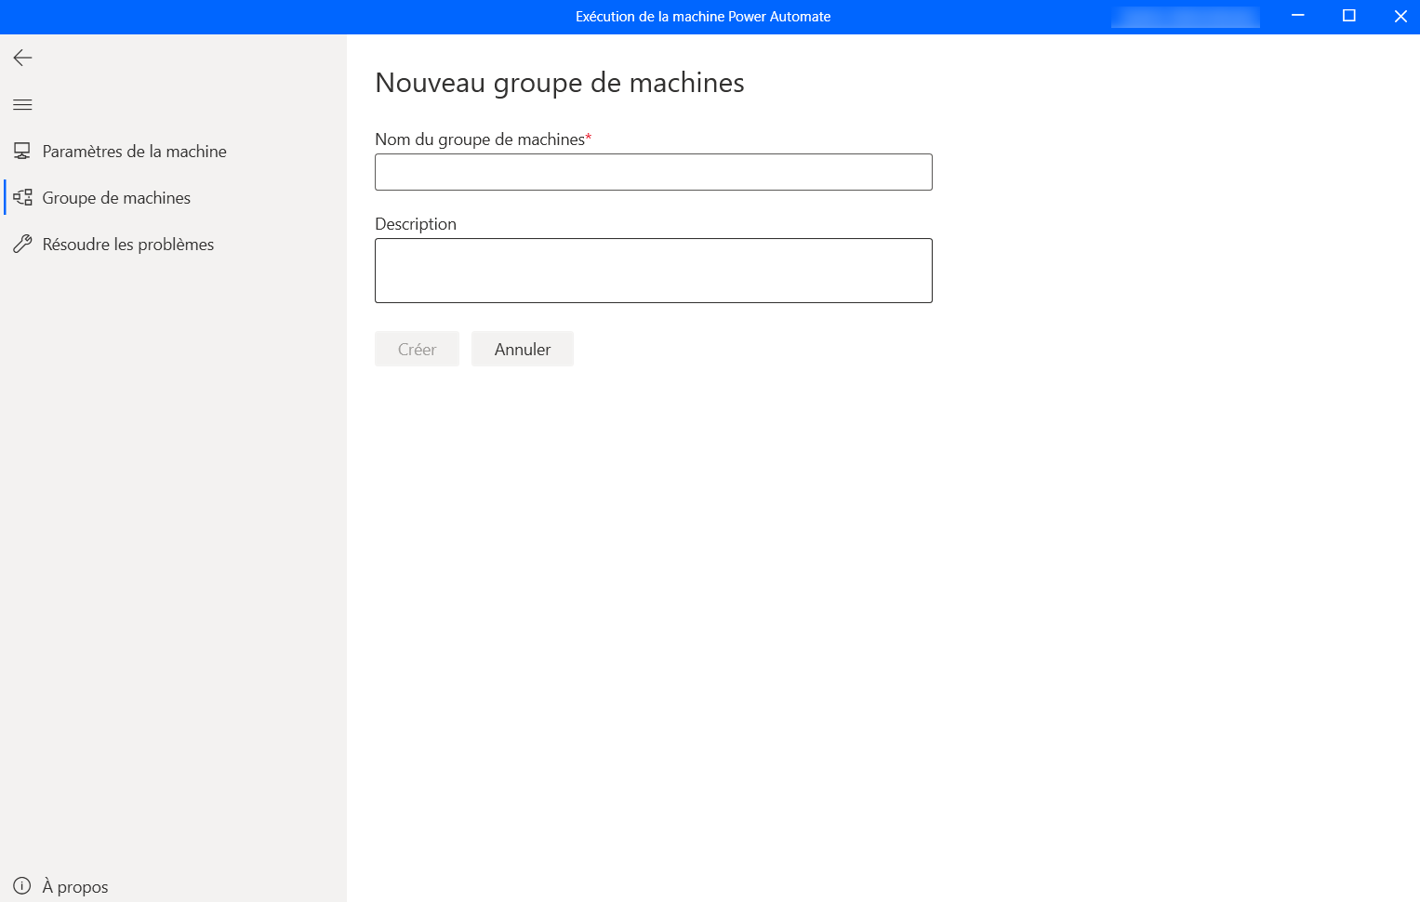The height and width of the screenshot is (902, 1420).
Task: Click inside the Description text box
Action: click(x=653, y=271)
